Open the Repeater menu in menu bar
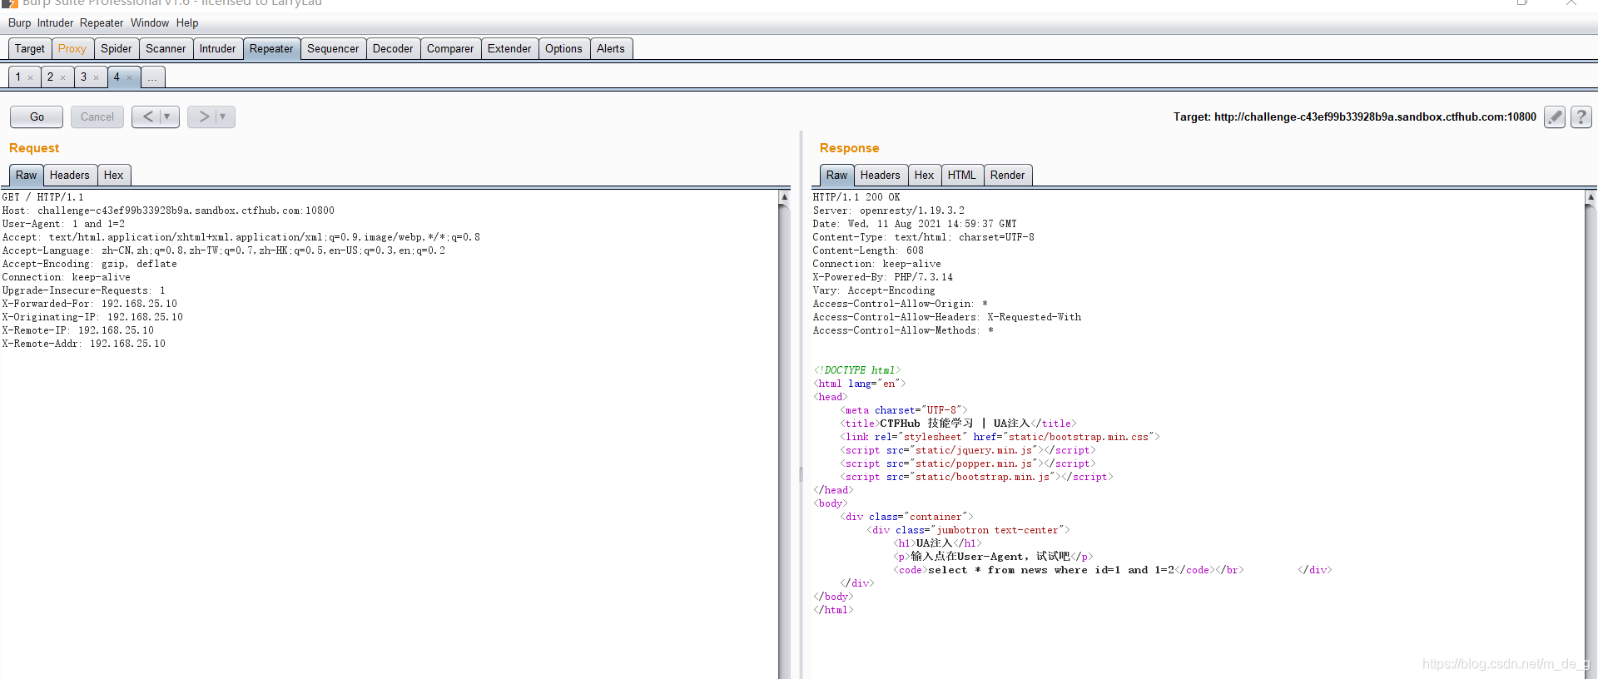Screen dimensions: 1598x679 click(x=102, y=23)
